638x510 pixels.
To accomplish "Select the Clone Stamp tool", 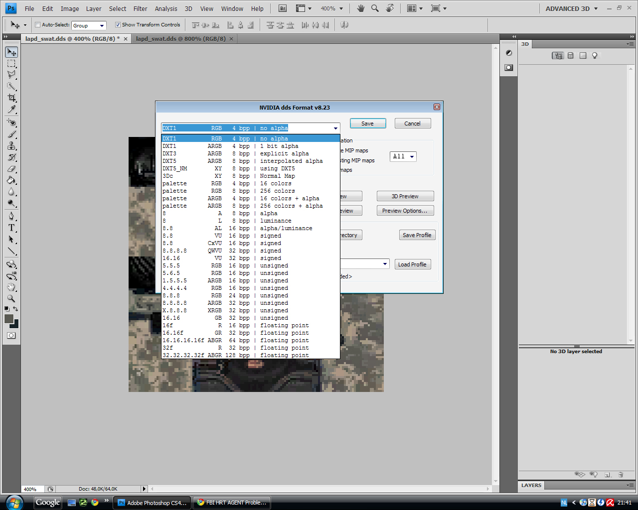I will click(11, 145).
